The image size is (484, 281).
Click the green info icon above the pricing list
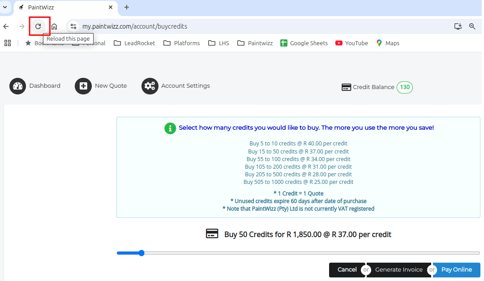pyautogui.click(x=170, y=128)
